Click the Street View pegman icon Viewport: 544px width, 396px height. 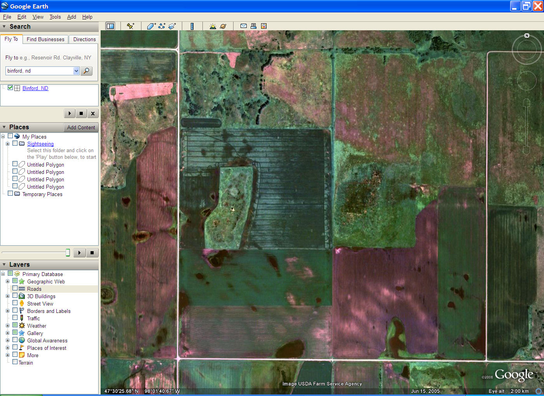click(x=22, y=304)
